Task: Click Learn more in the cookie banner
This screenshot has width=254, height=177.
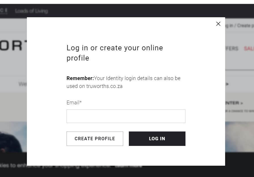Action: coord(128,166)
